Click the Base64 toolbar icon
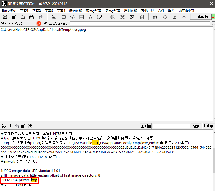 click(54, 17)
